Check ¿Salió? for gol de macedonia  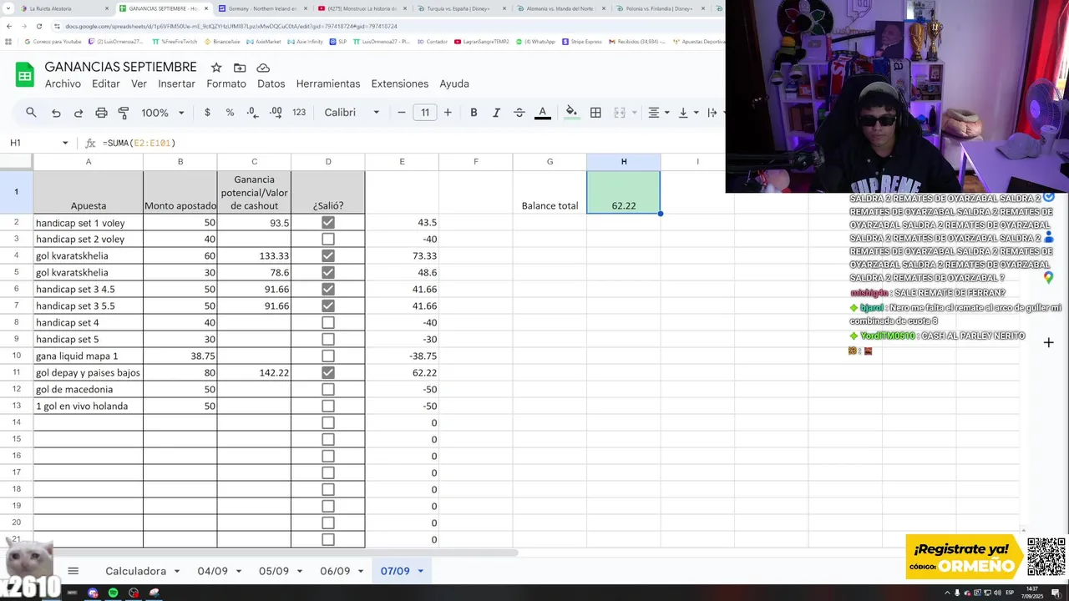pos(328,389)
